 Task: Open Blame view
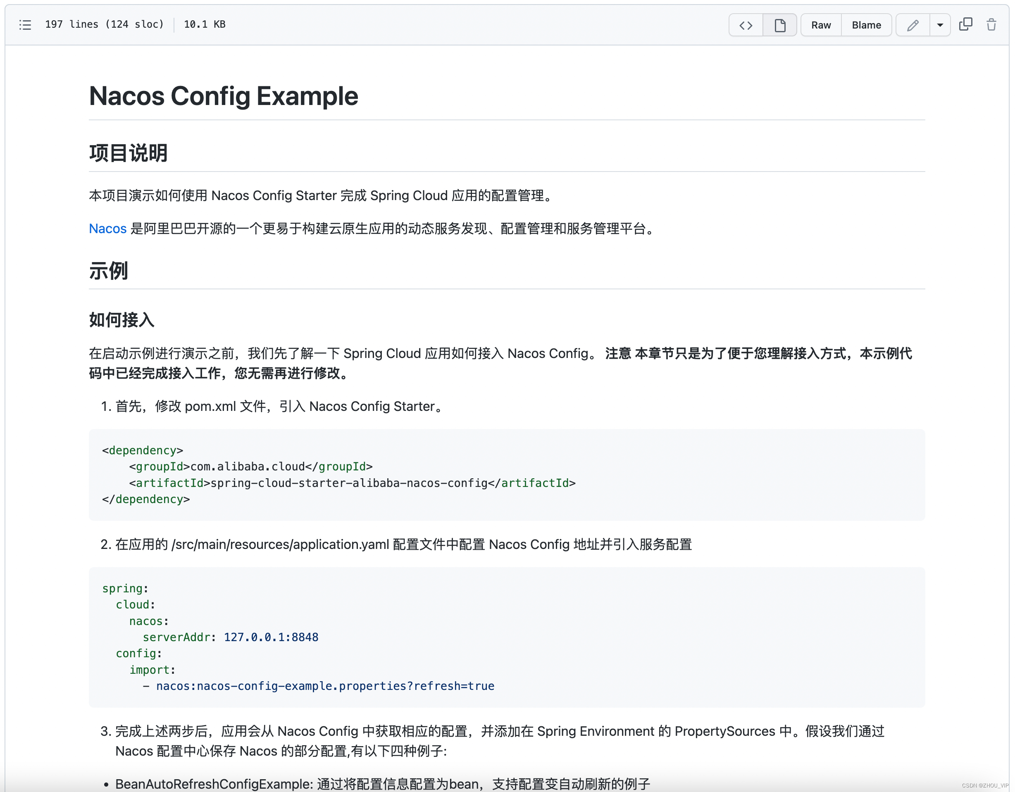(866, 25)
